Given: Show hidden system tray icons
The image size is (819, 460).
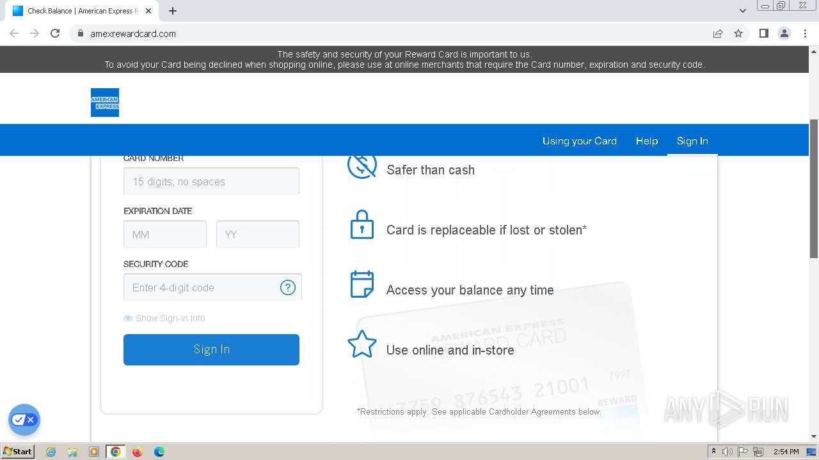Looking at the screenshot, I should pos(713,452).
